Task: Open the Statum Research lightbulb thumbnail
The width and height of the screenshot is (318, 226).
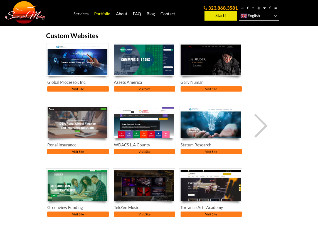Action: pos(211,122)
